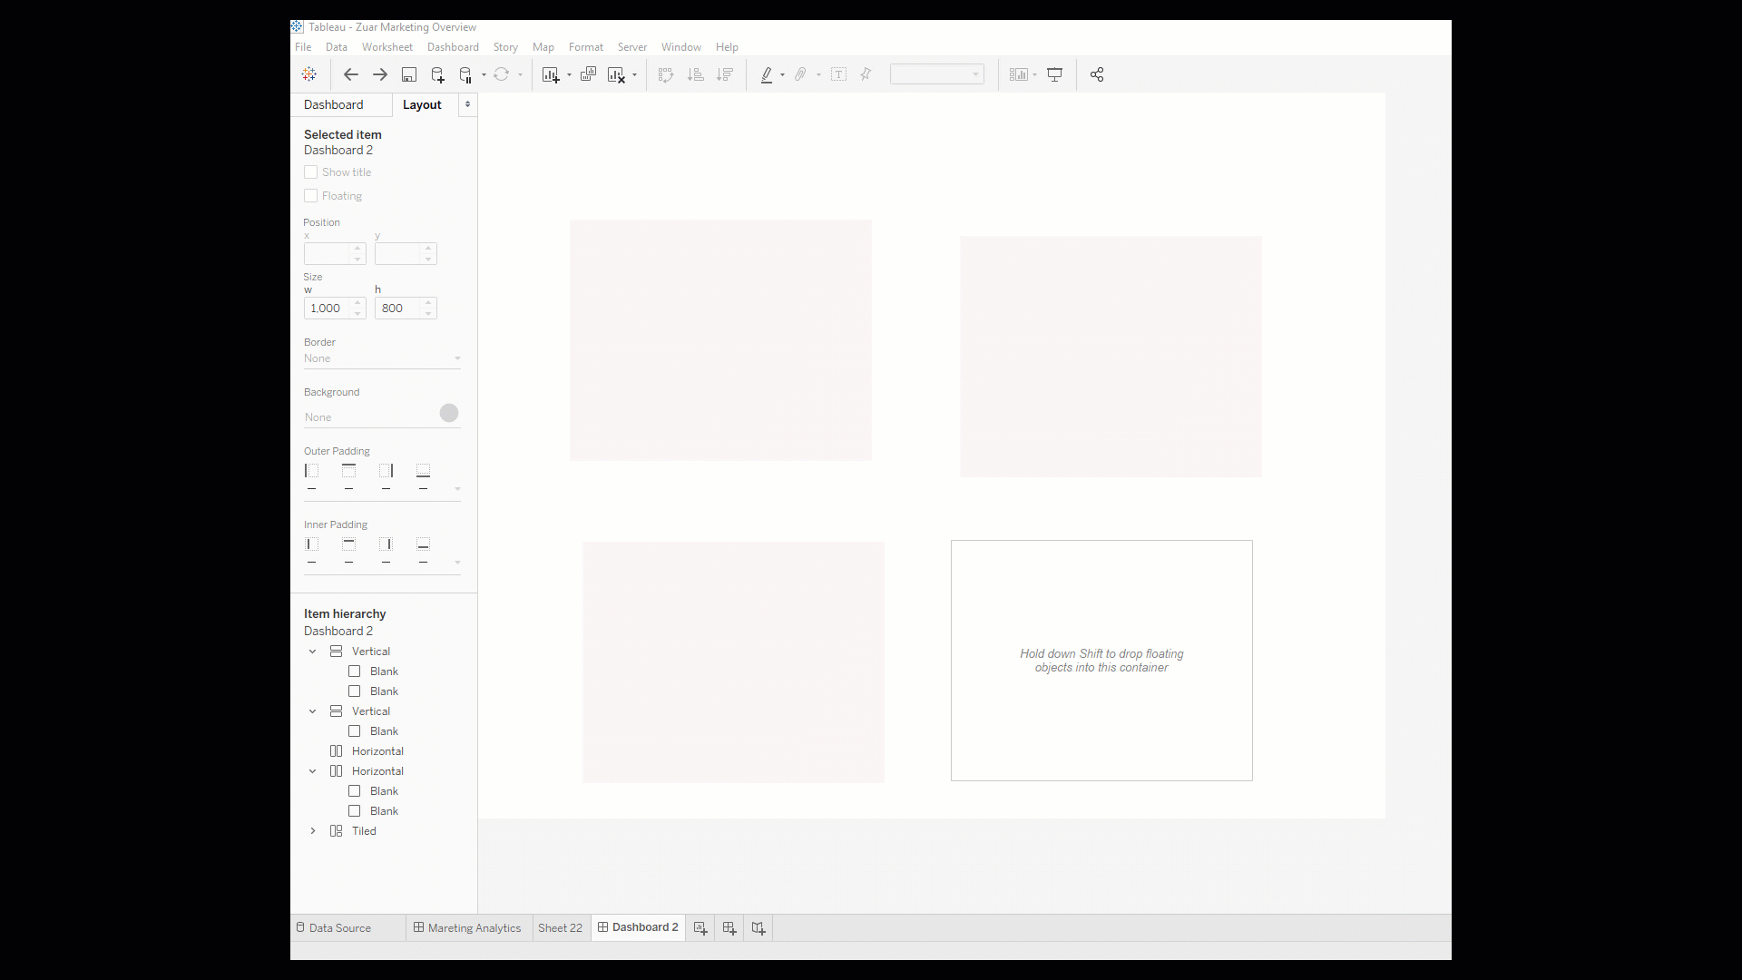Select the Dashboard 2 tab

(x=639, y=927)
